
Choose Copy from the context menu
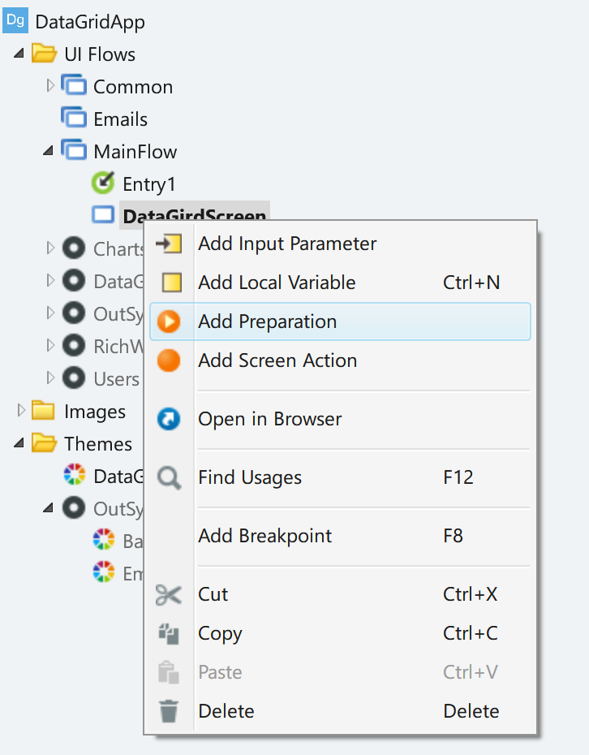(340, 633)
